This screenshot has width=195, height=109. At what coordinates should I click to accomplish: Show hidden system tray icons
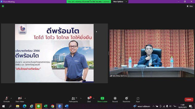[x=153, y=106]
